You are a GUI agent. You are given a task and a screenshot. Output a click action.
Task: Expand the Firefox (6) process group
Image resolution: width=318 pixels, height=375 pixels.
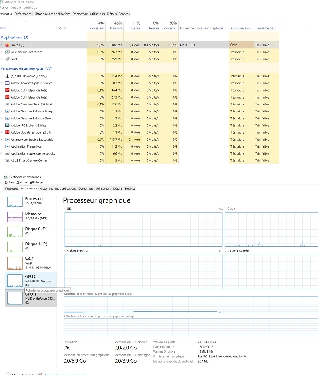click(x=1, y=45)
